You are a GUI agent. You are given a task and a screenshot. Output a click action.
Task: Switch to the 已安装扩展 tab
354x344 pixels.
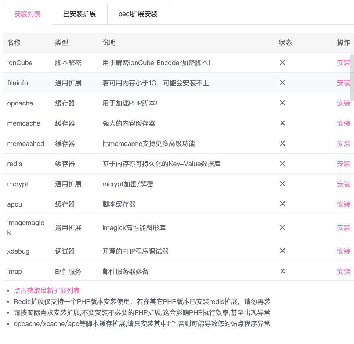79,14
